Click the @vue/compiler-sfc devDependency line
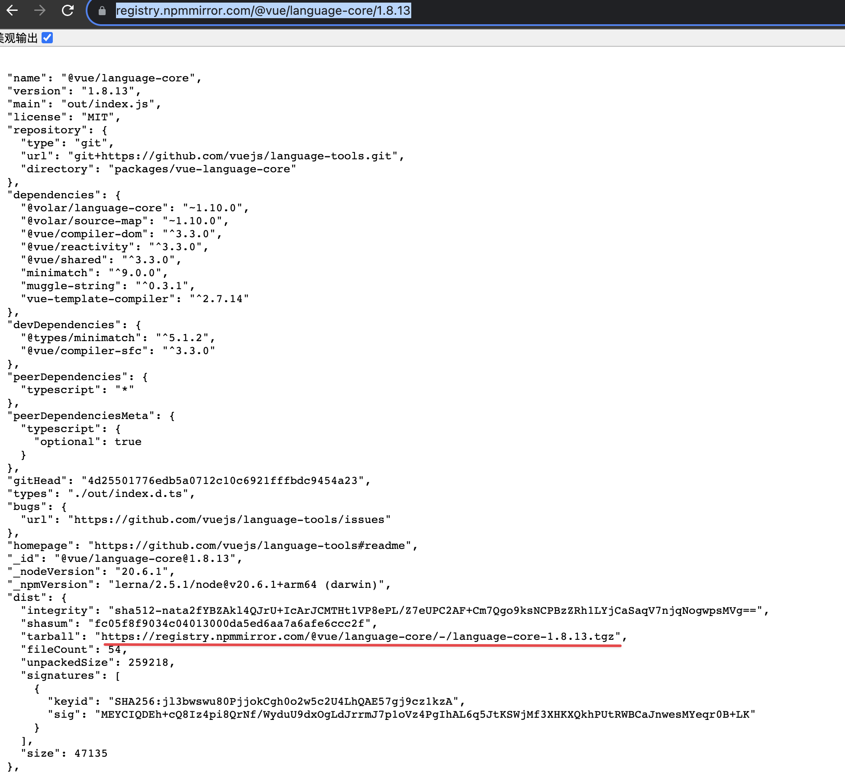This screenshot has width=845, height=774. [x=118, y=351]
